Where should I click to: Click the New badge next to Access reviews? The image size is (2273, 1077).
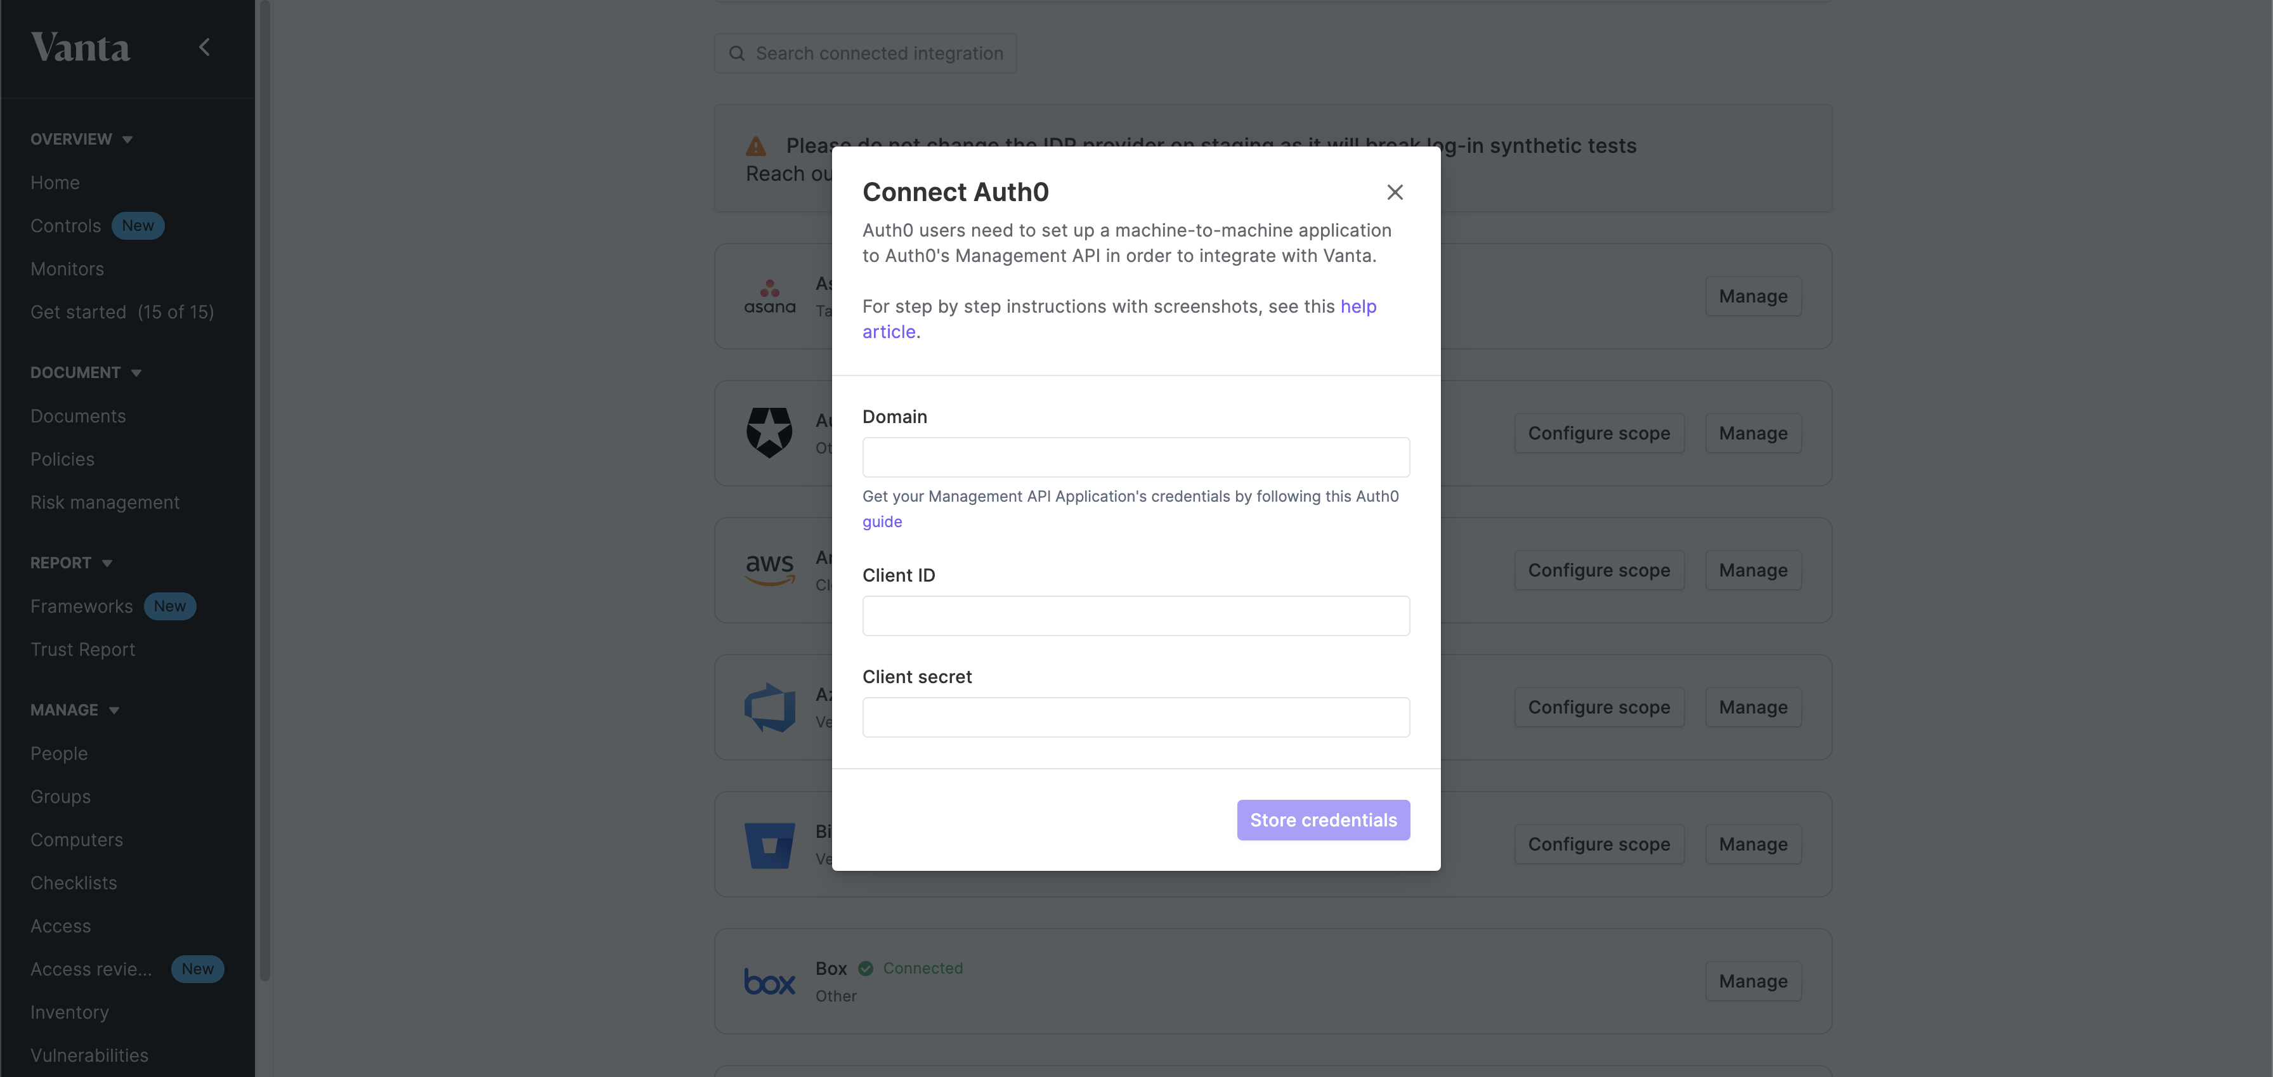click(198, 969)
